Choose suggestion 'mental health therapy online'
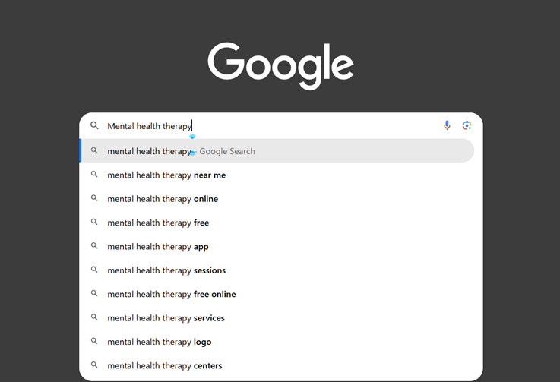The height and width of the screenshot is (382, 560). click(x=277, y=199)
